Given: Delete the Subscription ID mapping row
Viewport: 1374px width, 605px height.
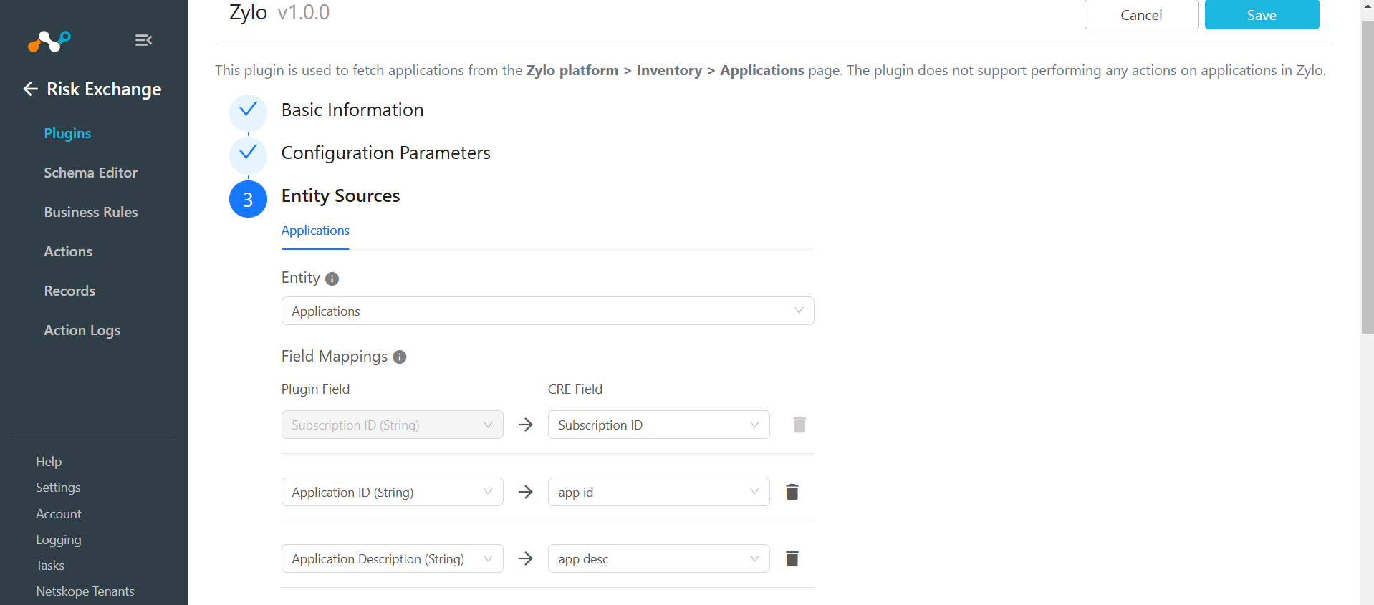Looking at the screenshot, I should [x=799, y=425].
